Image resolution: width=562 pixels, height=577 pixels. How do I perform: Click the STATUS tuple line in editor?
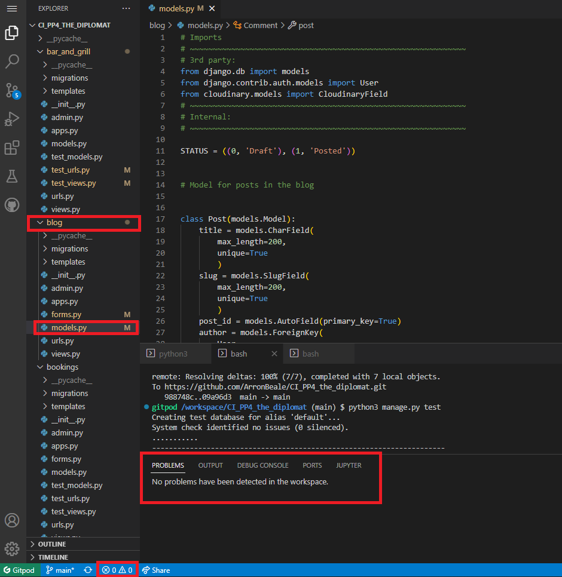268,151
